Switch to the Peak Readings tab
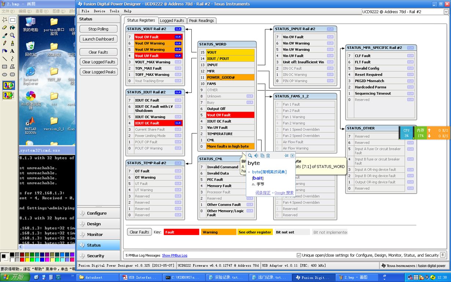 coord(201,21)
